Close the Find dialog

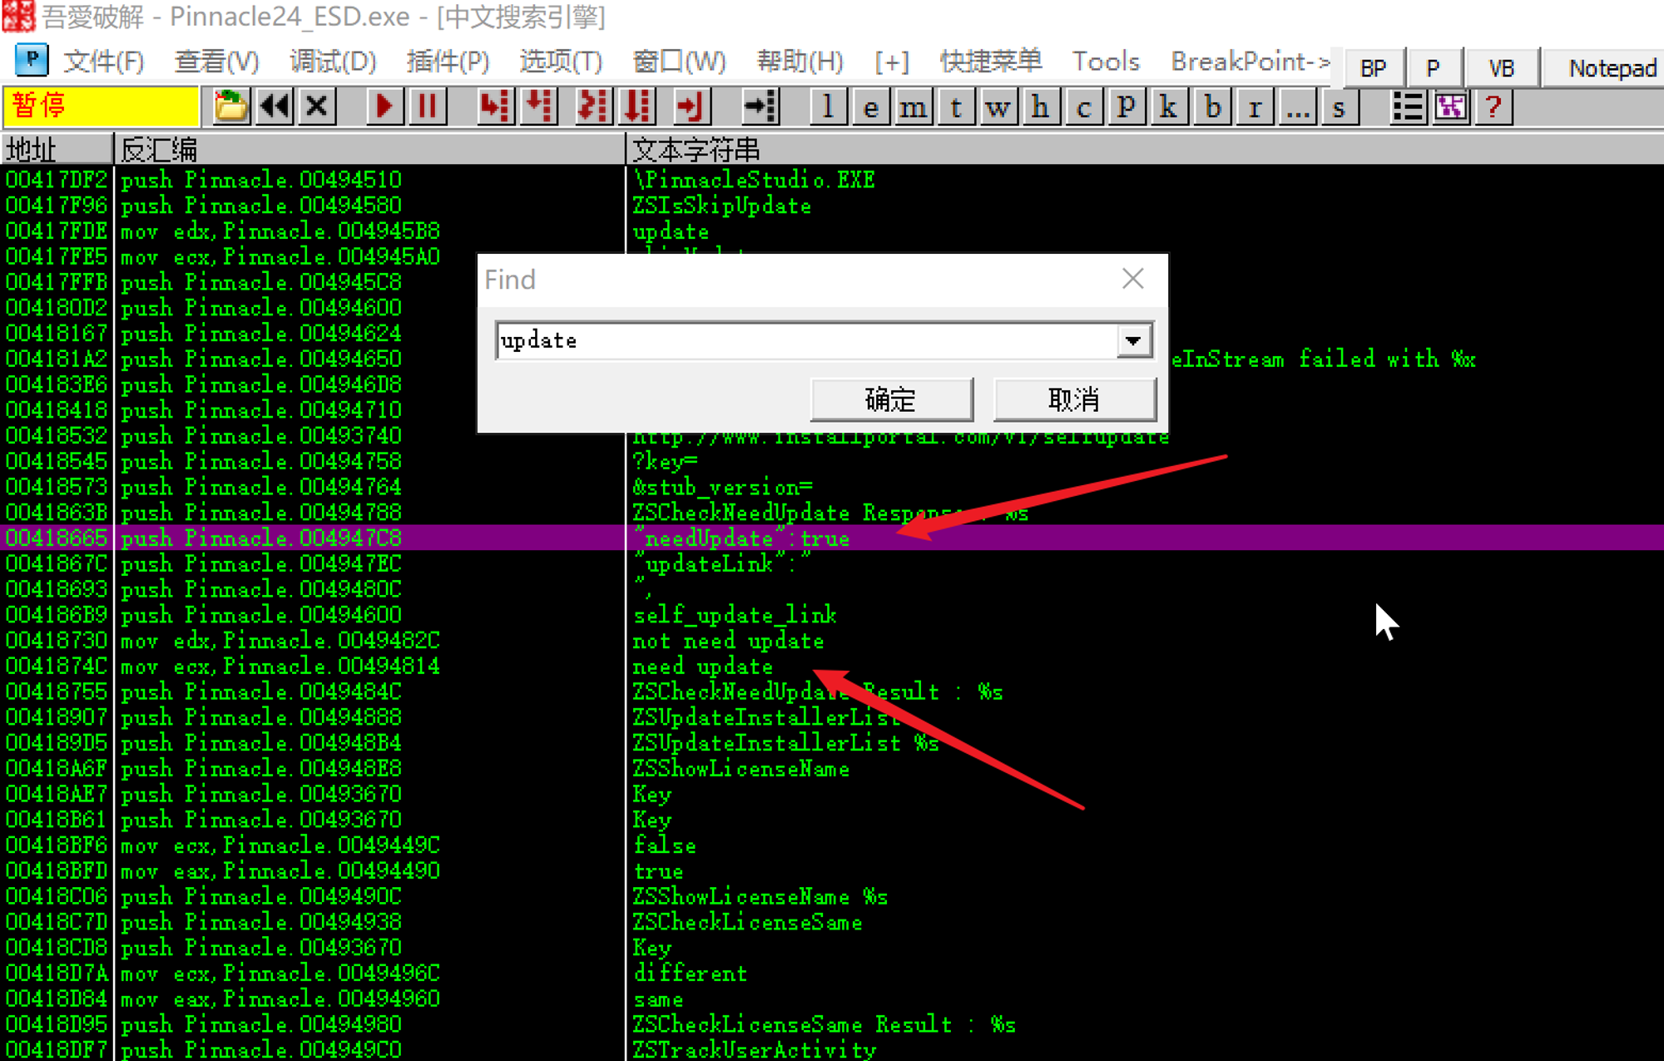coord(1132,279)
